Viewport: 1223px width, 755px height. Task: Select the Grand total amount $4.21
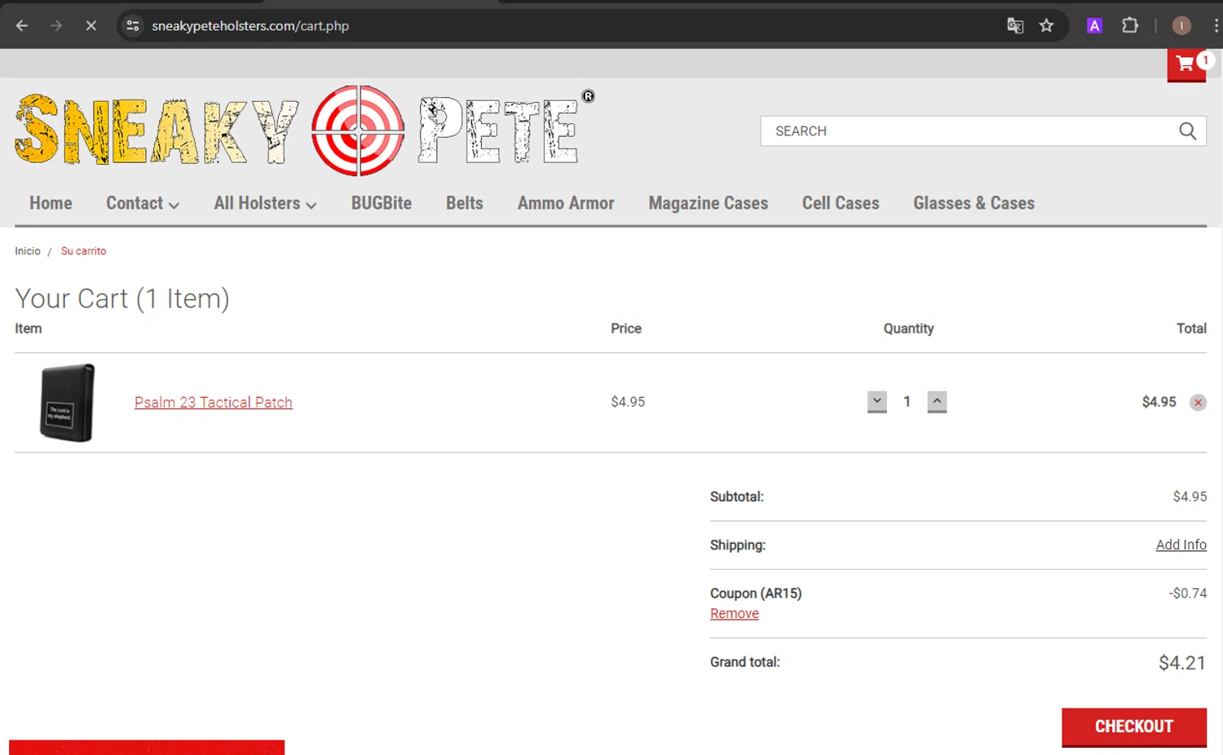(x=1182, y=663)
